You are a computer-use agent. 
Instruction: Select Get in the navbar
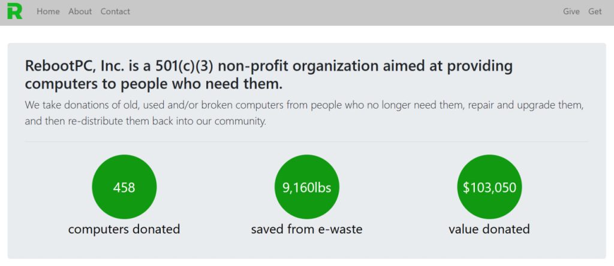(595, 12)
